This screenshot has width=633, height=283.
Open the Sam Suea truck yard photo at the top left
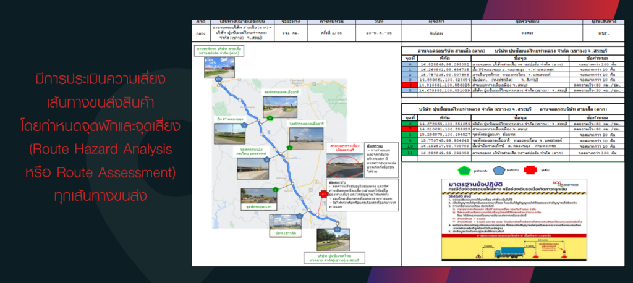click(x=219, y=67)
